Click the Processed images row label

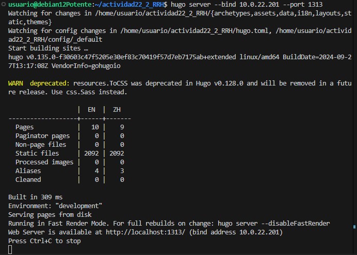[x=44, y=162]
